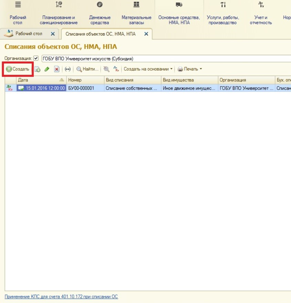Click the Создать button

[18, 69]
